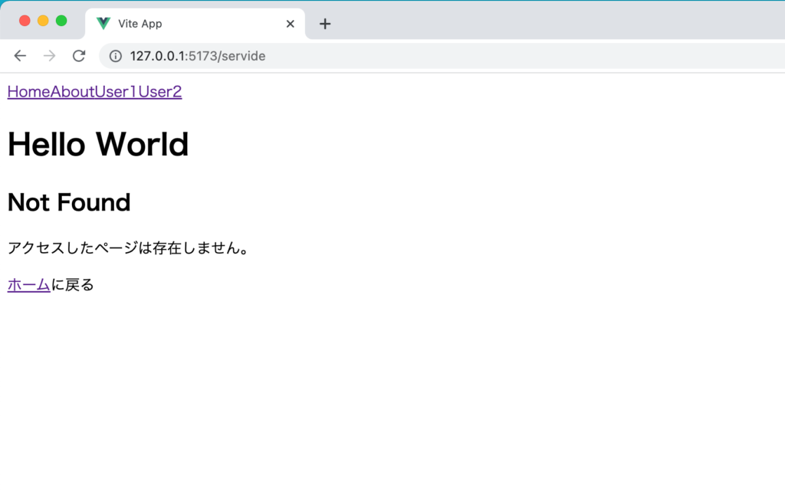The height and width of the screenshot is (498, 785).
Task: Click the site information icon in address bar
Action: coord(115,55)
